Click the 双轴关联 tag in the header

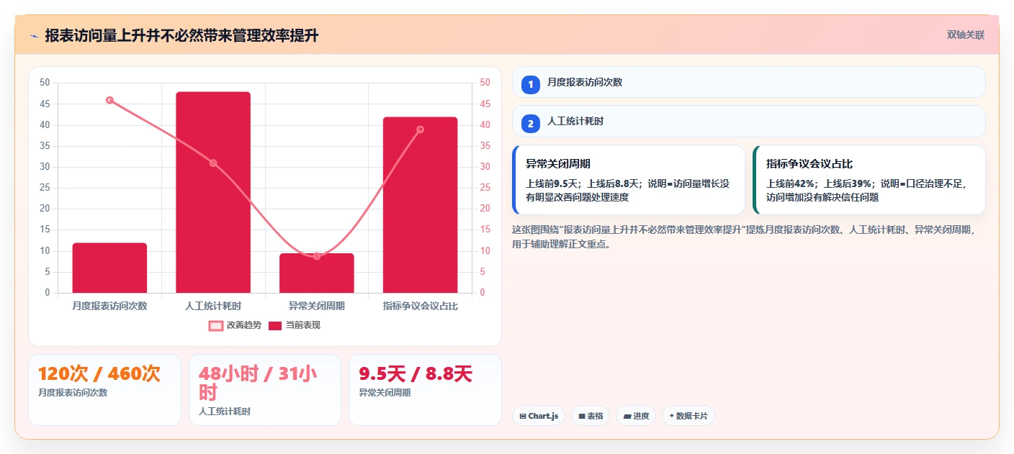(965, 35)
